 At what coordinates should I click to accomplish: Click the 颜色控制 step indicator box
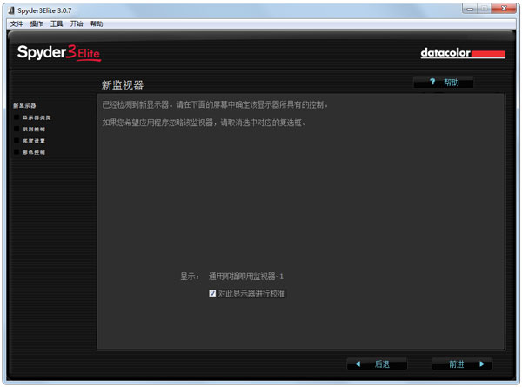[x=16, y=151]
